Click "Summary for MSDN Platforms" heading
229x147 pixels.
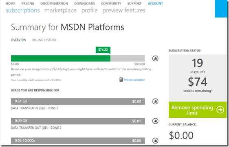click(68, 27)
